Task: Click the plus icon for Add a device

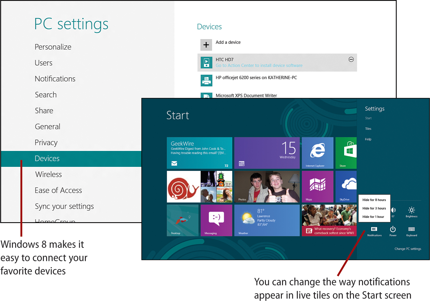Action: [206, 45]
